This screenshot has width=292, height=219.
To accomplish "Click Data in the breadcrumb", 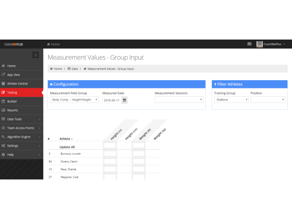I will pos(75,69).
